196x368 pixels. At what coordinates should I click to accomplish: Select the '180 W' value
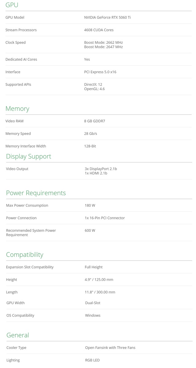click(x=90, y=205)
